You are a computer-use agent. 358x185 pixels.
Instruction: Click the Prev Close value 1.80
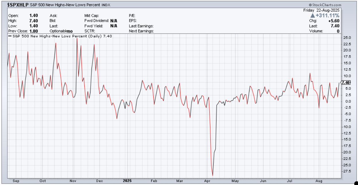[x=33, y=31]
